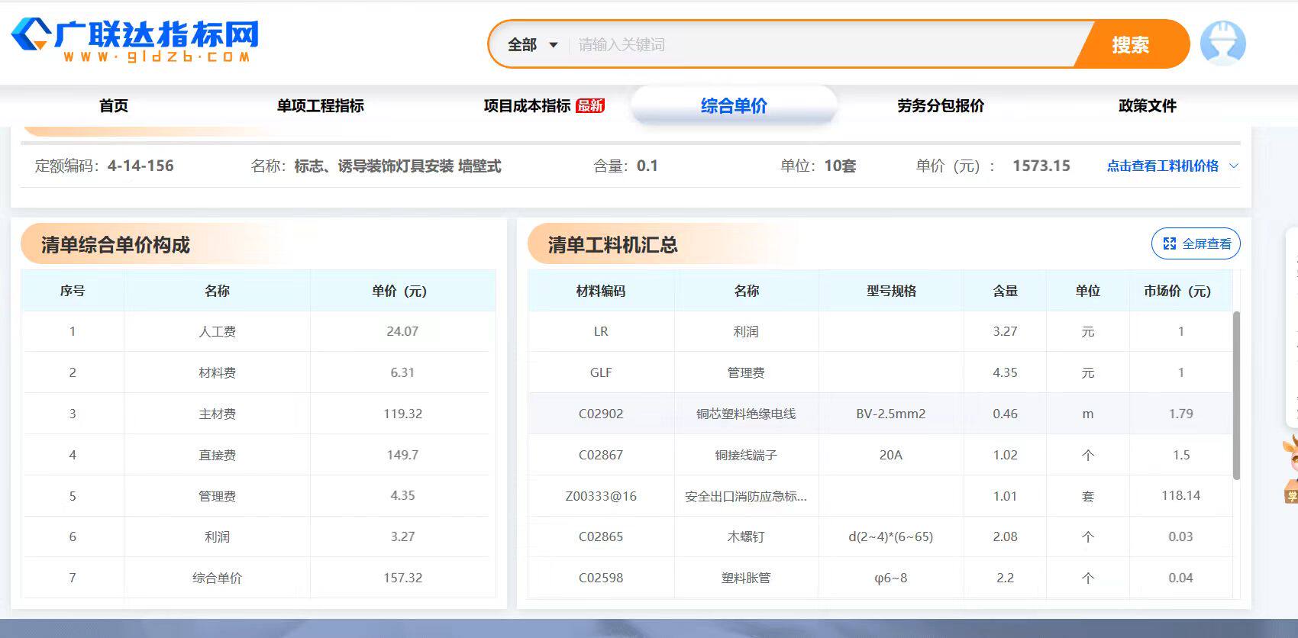Go to the 首页 tab
1298x638 pixels.
(x=114, y=105)
